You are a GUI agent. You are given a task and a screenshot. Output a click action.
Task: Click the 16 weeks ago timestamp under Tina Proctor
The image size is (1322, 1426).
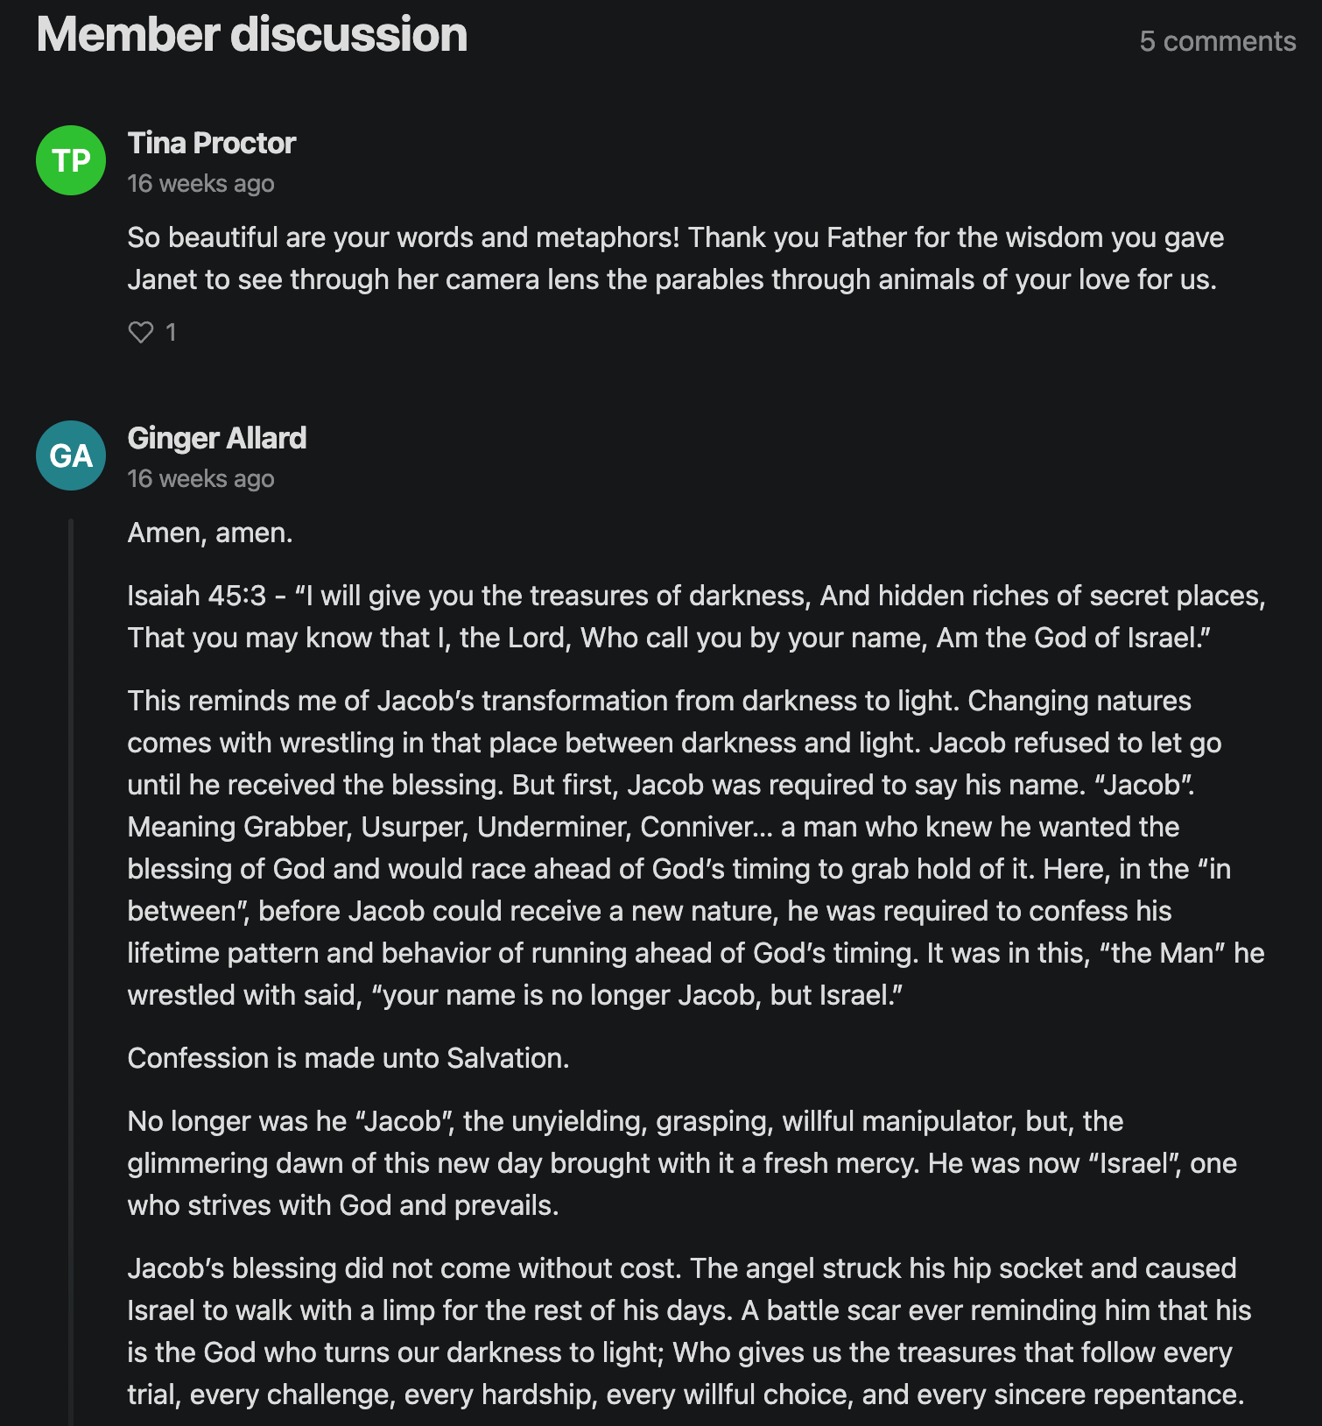(x=201, y=184)
